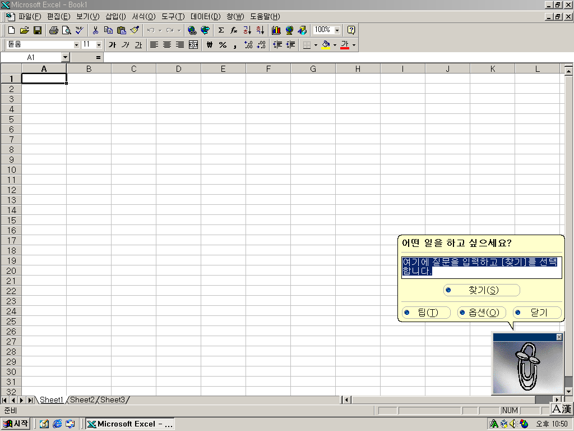This screenshot has width=574, height=431.
Task: Open the 삽입(I) menu
Action: [x=115, y=16]
